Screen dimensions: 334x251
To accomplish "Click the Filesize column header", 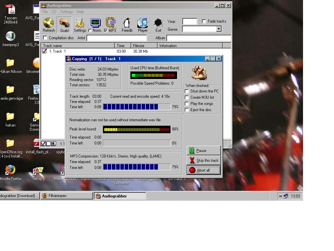I will point(144,45).
